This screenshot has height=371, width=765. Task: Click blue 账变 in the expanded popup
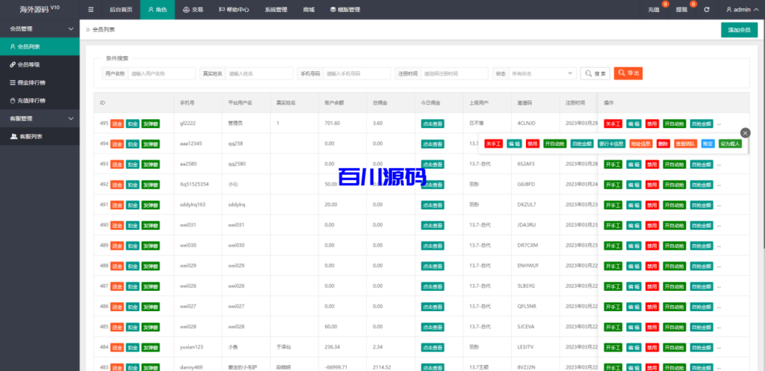point(707,144)
